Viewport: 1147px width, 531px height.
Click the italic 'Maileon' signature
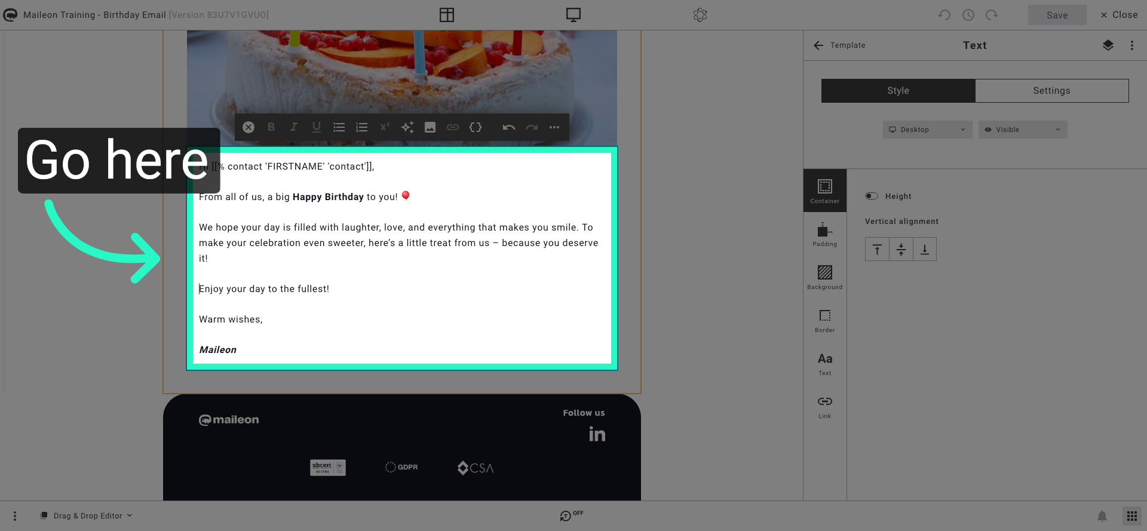click(217, 350)
